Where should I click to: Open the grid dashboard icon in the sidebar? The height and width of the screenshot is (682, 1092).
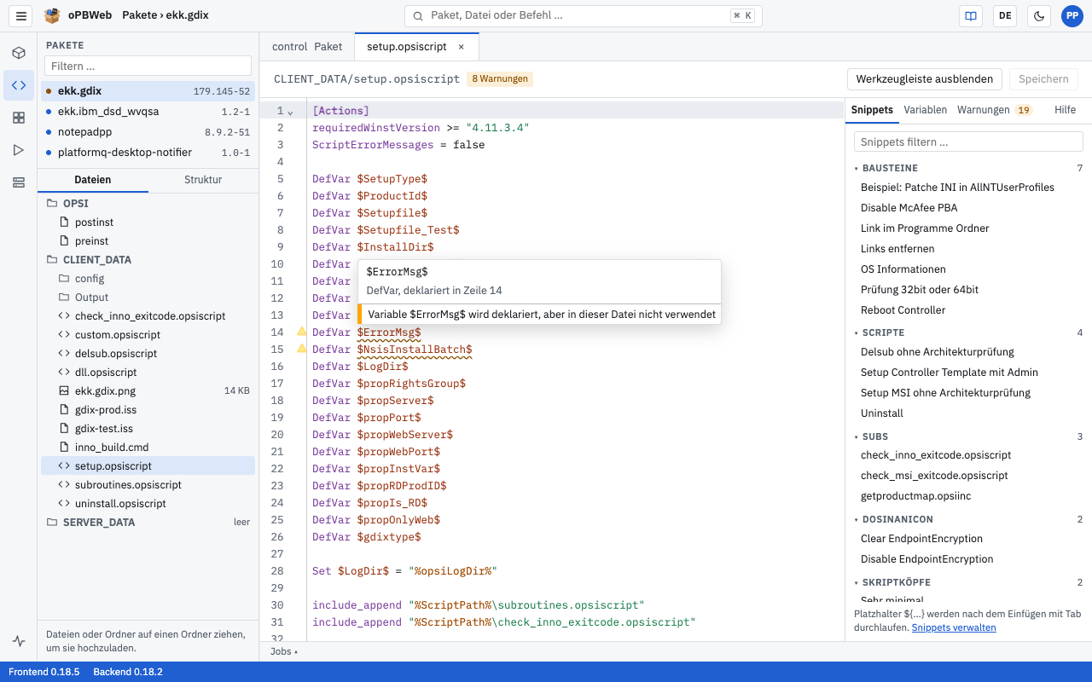19,118
